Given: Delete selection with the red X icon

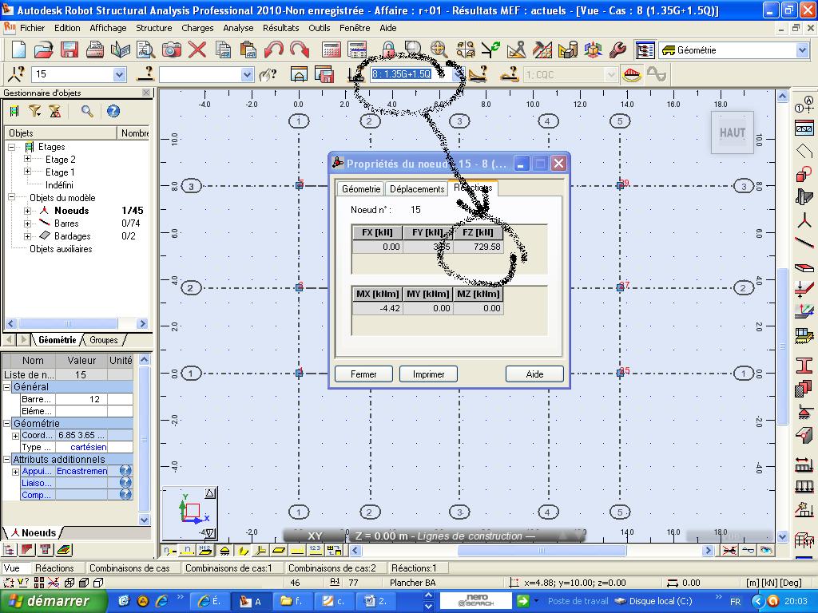Looking at the screenshot, I should [197, 50].
